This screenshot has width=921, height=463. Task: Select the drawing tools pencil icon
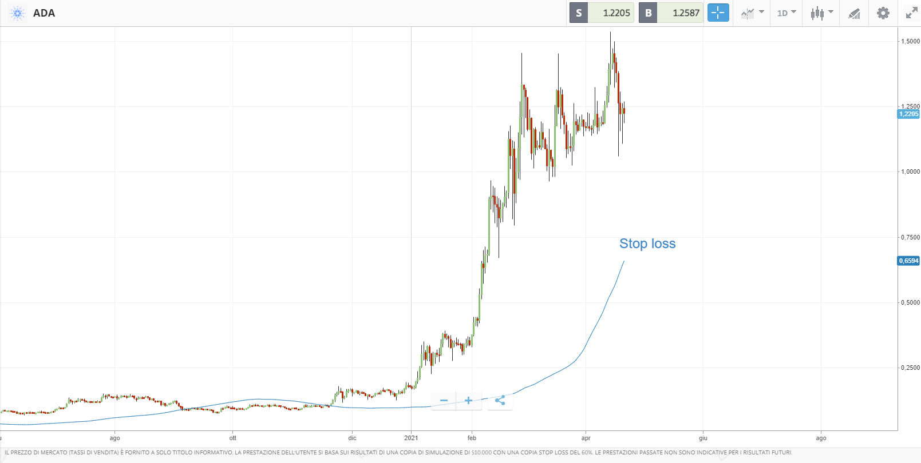pos(854,13)
